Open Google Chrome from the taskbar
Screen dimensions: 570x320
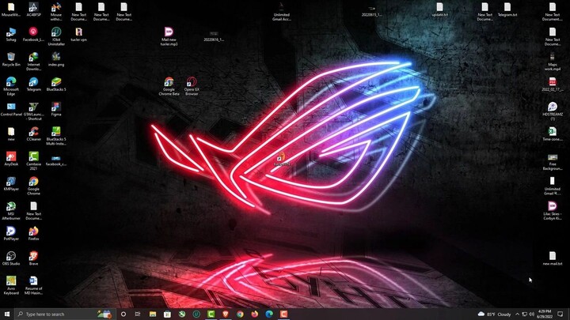click(240, 314)
